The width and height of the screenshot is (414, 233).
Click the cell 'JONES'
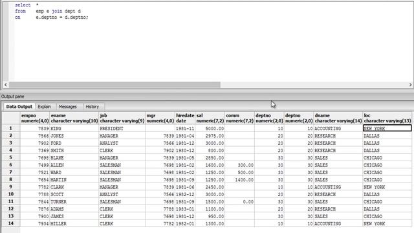74,136
